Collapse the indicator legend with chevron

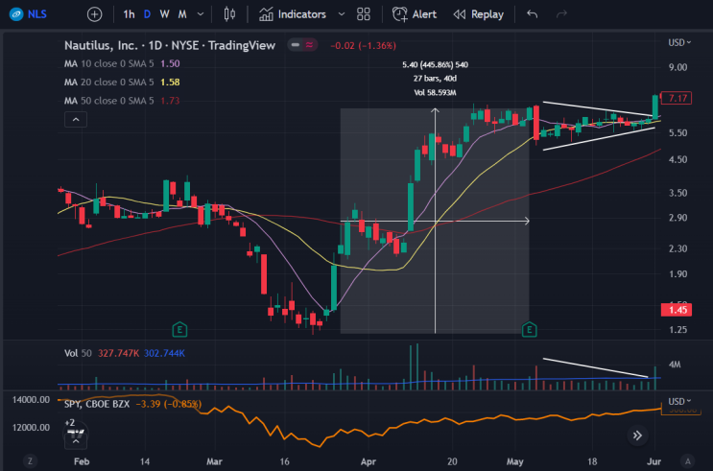click(76, 120)
